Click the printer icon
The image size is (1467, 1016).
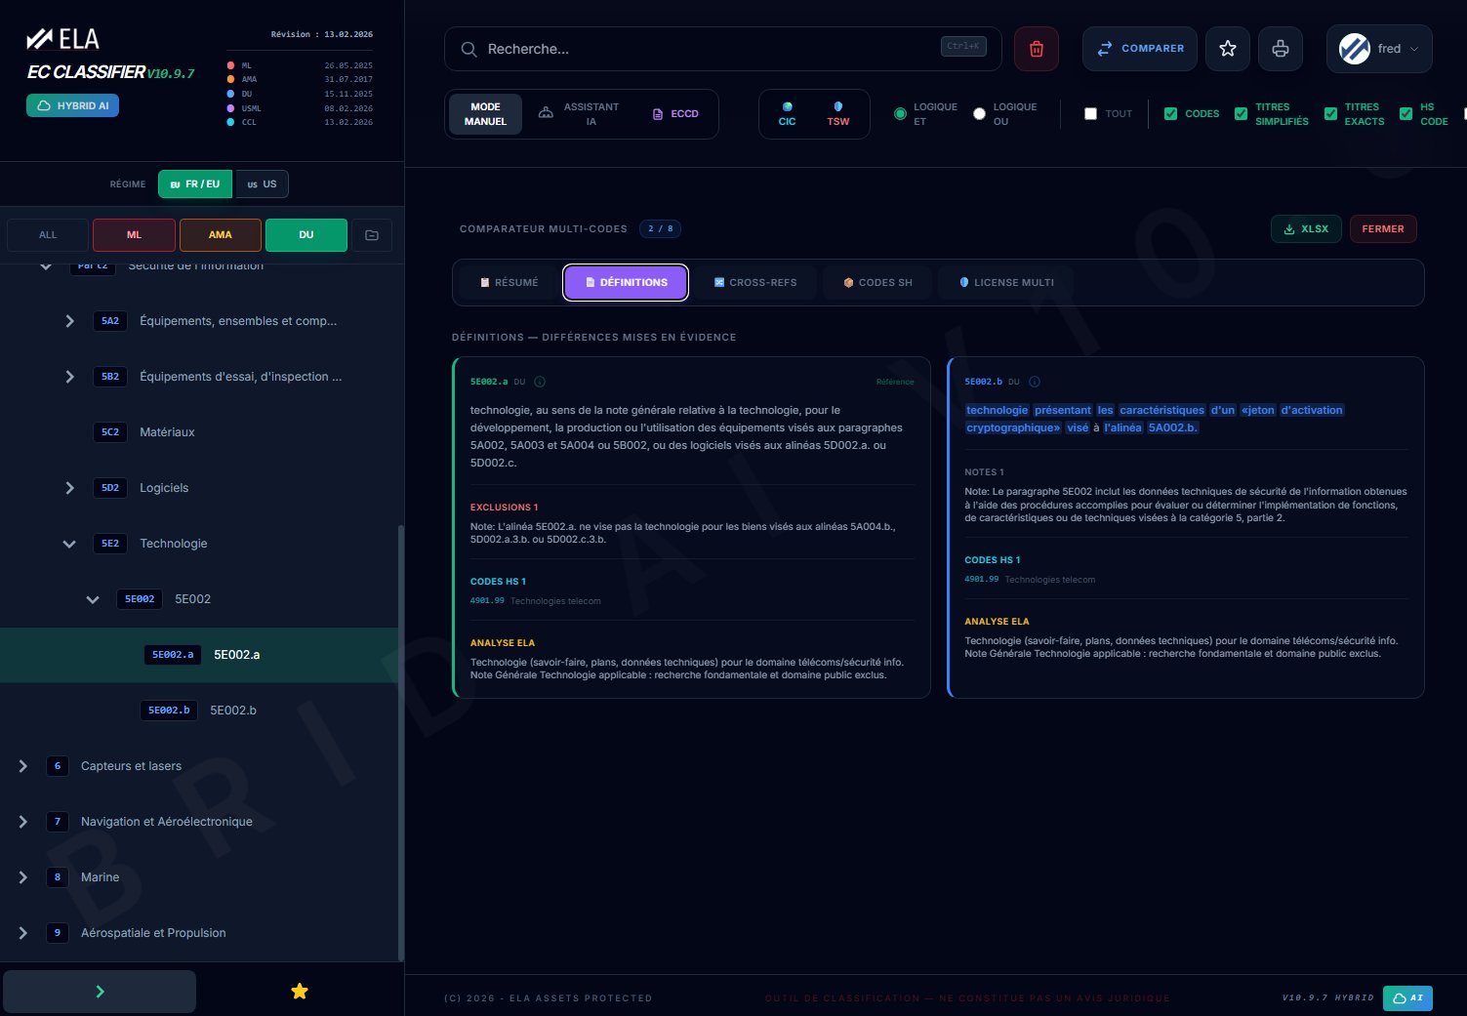pos(1280,49)
